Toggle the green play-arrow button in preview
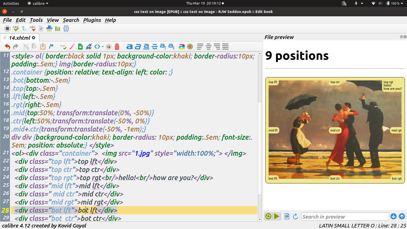Viewport: 407px width, 229px height. click(x=277, y=216)
